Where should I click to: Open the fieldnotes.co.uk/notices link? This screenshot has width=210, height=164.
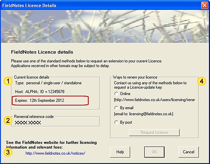(55, 153)
